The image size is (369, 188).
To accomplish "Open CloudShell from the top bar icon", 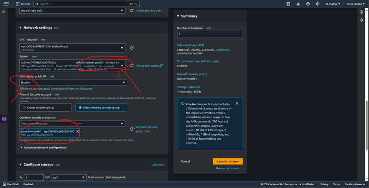I will tap(288, 4).
